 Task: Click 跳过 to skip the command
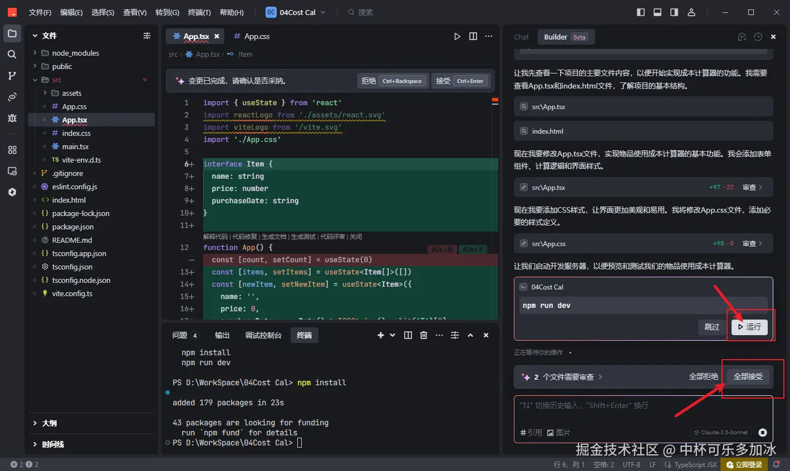[x=712, y=327]
